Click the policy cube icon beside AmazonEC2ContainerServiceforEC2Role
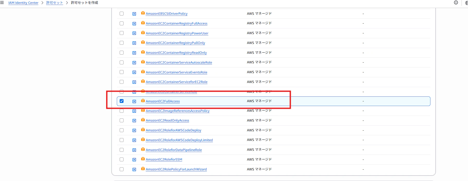Image resolution: width=468 pixels, height=181 pixels. click(143, 81)
